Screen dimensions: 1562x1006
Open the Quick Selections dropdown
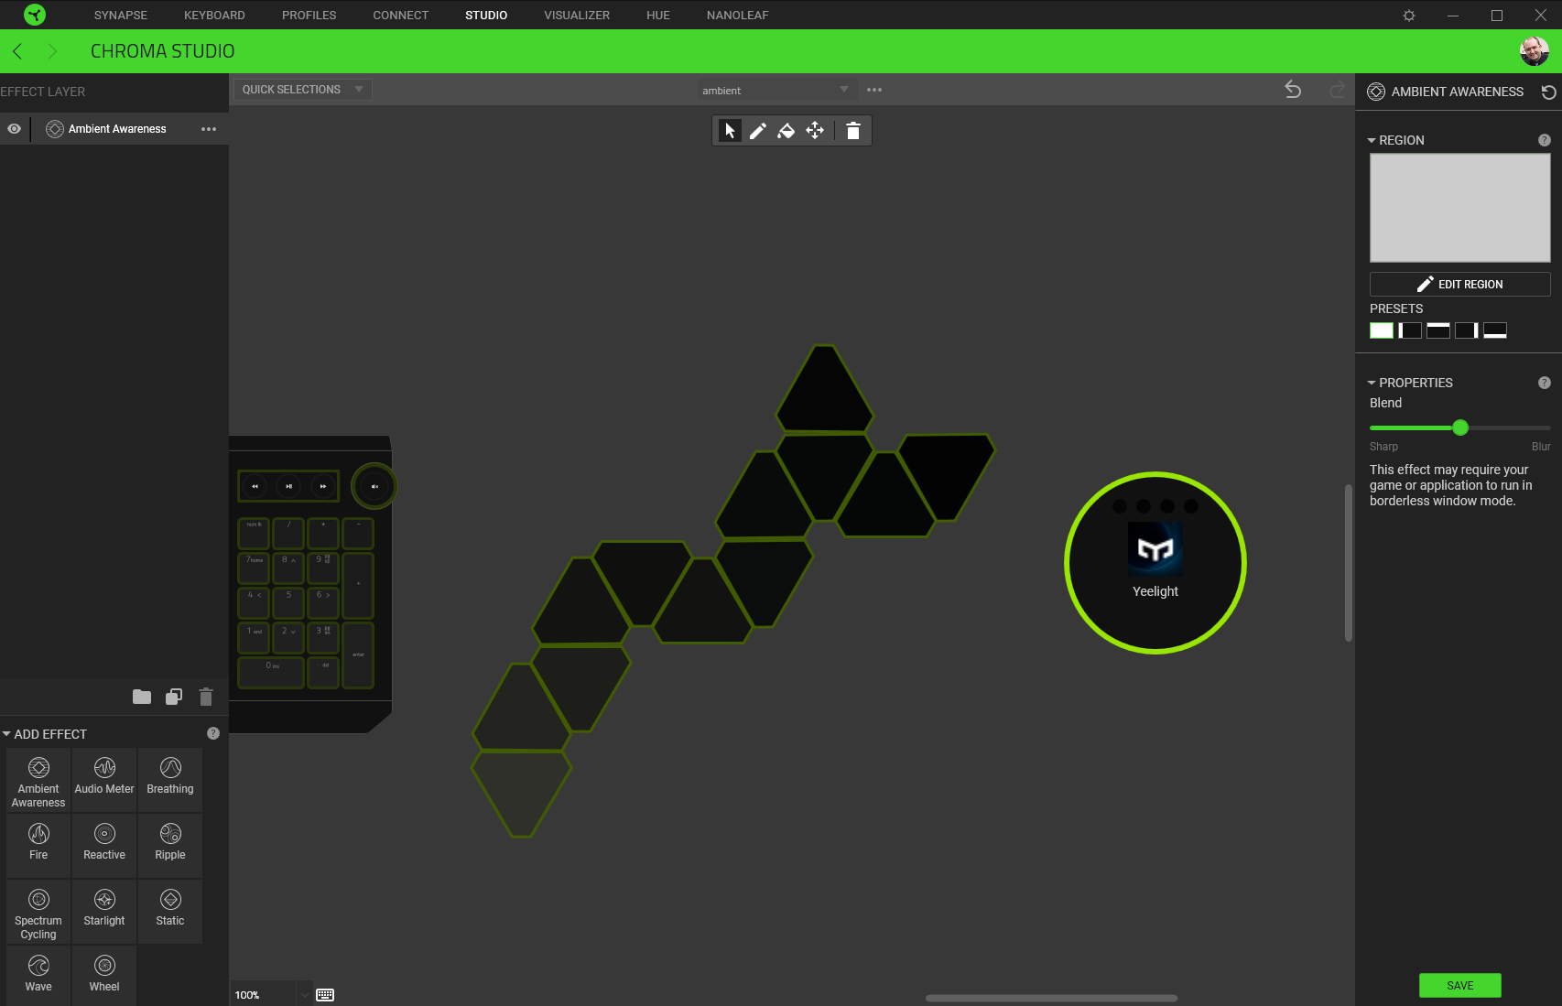[x=303, y=90]
